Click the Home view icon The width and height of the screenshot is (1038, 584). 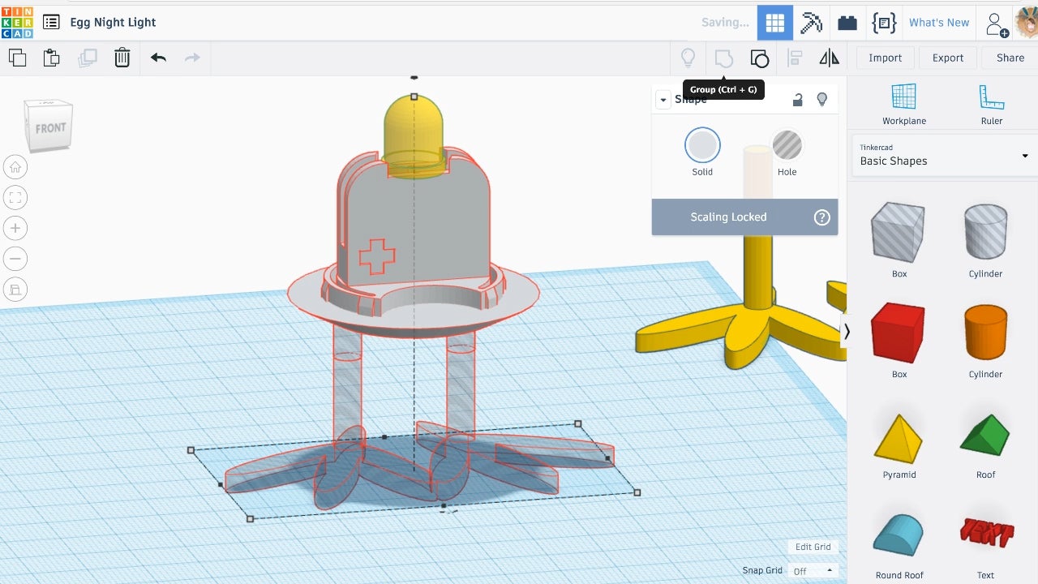pos(15,167)
